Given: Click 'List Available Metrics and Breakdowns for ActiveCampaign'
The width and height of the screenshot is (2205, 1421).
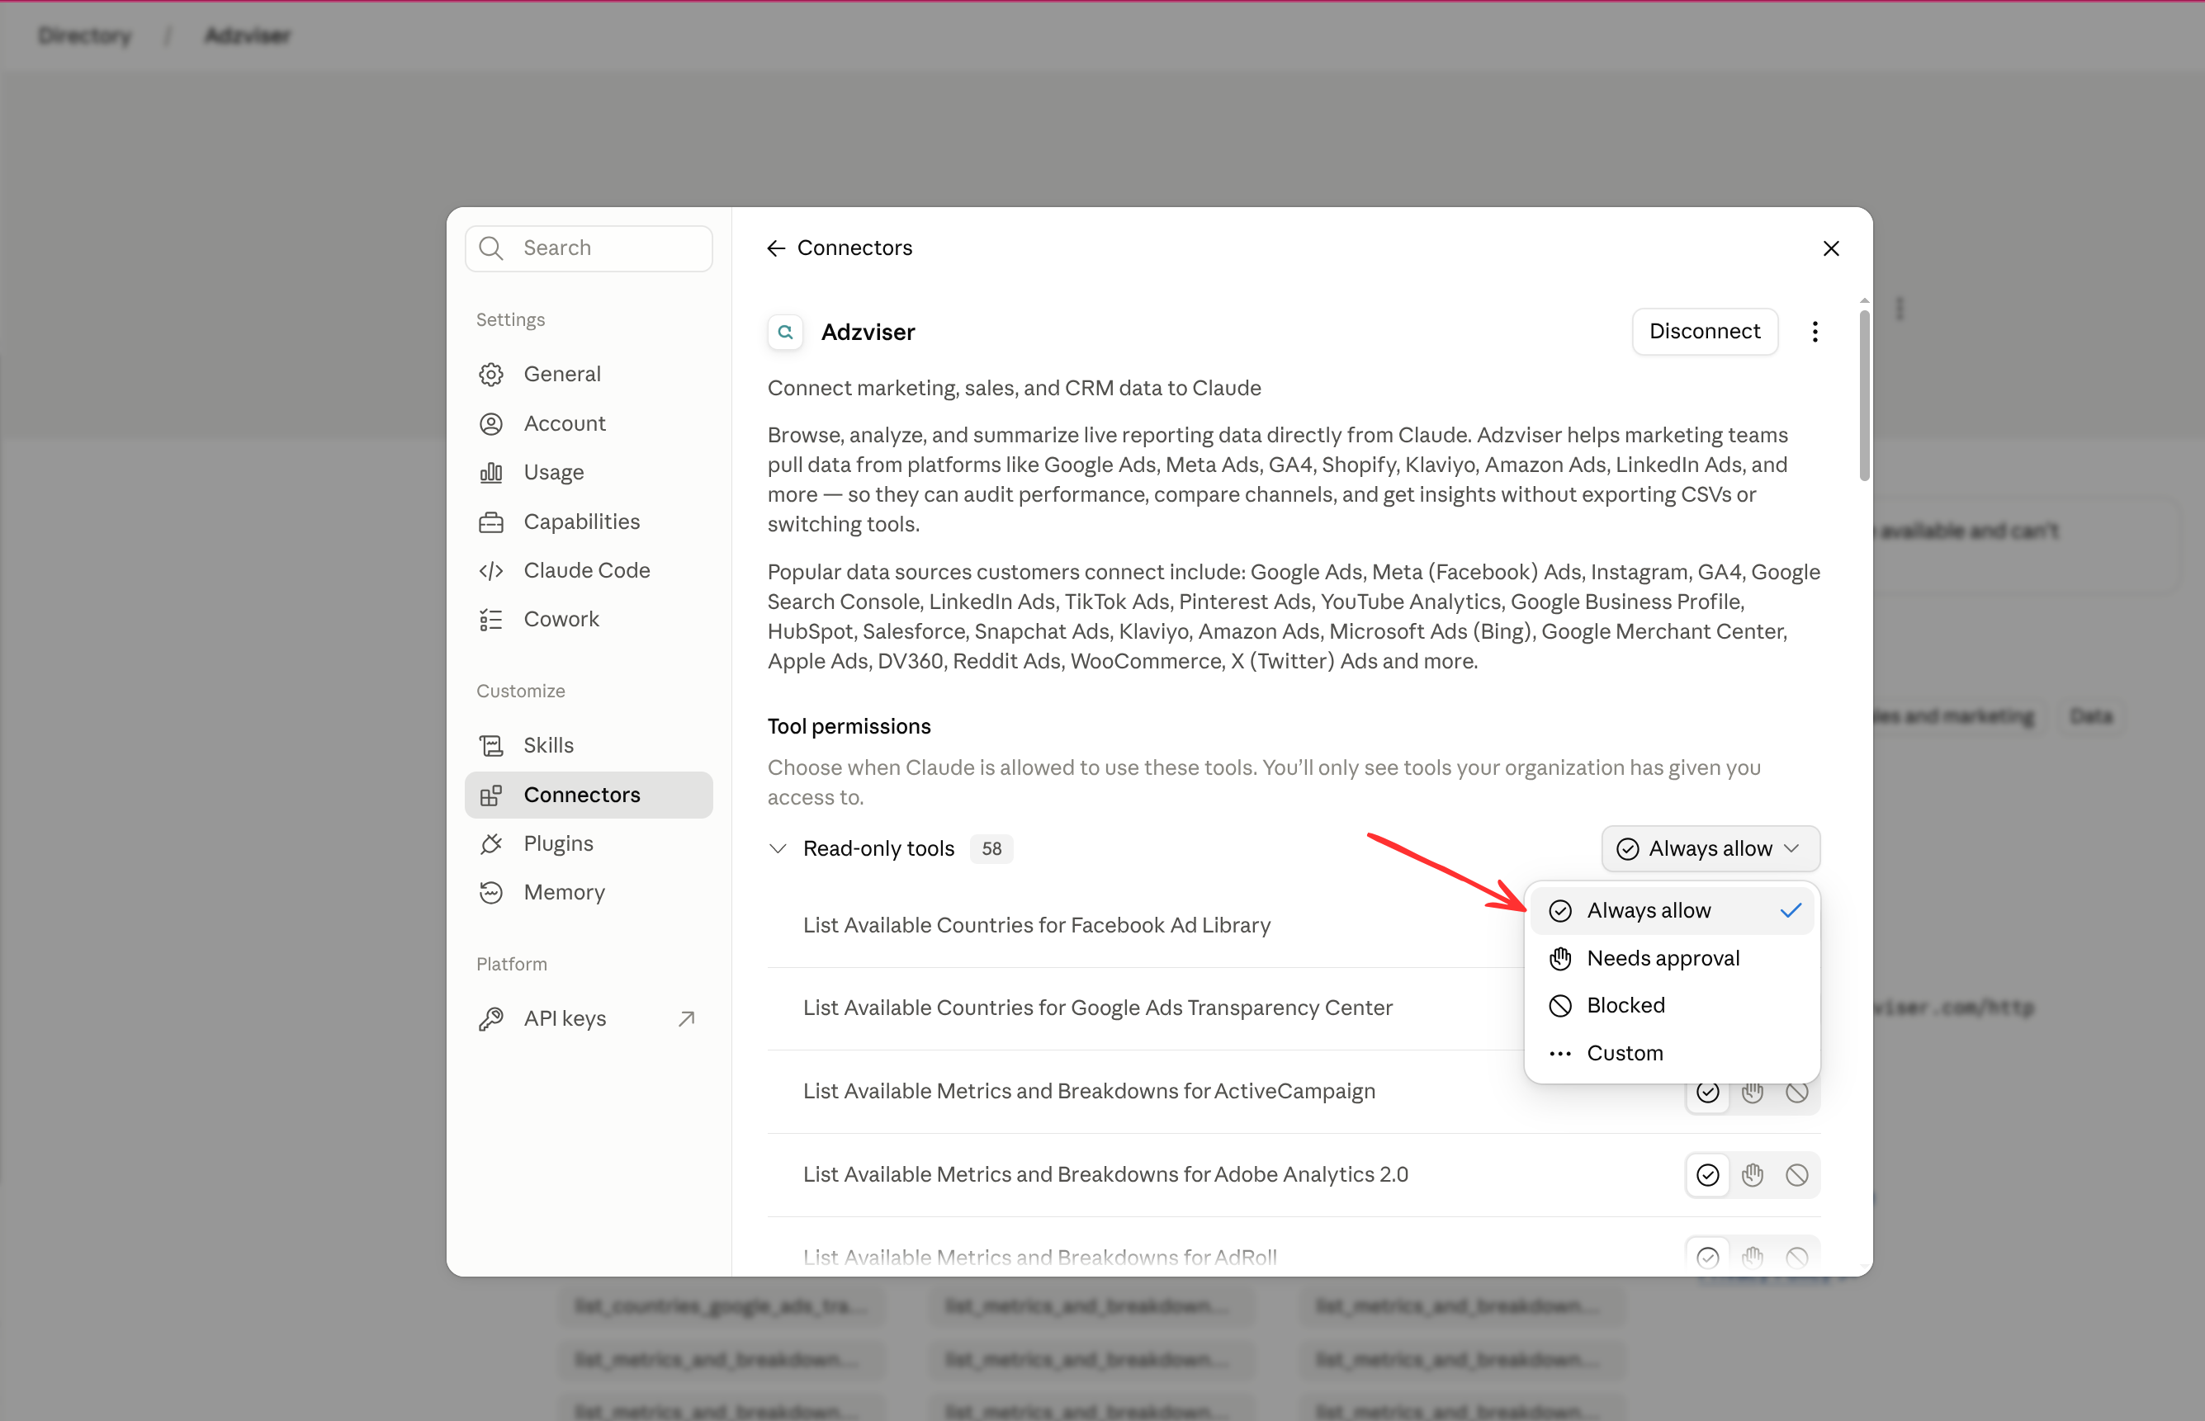Looking at the screenshot, I should click(x=1088, y=1092).
